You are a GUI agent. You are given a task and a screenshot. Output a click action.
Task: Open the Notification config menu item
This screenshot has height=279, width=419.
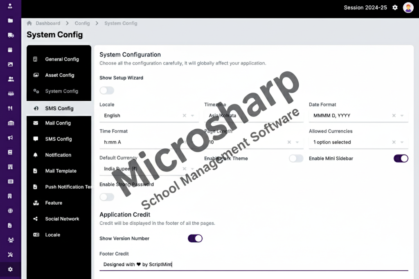click(x=58, y=155)
